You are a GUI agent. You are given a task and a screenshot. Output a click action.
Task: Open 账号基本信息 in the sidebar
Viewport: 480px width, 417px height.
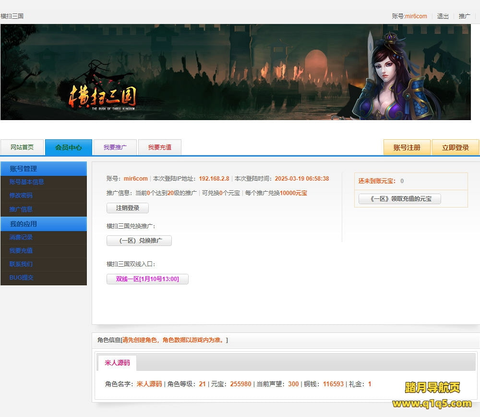[x=27, y=182]
